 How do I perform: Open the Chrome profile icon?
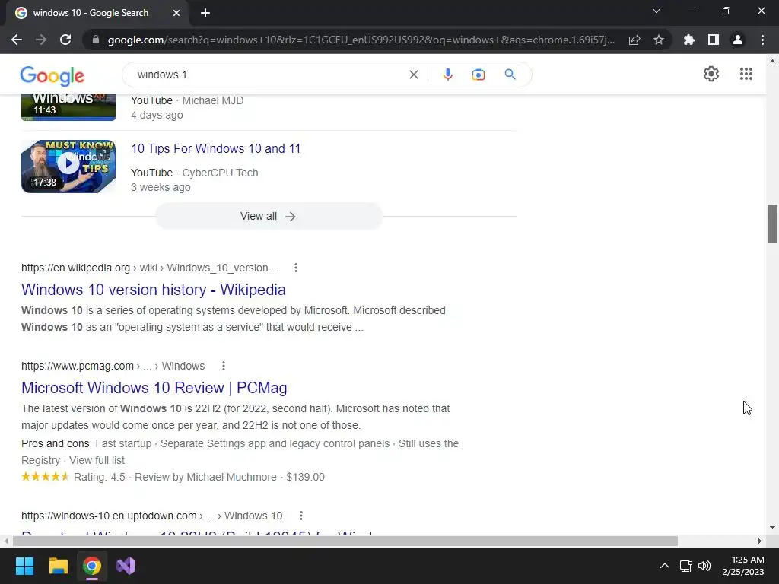[x=738, y=40]
